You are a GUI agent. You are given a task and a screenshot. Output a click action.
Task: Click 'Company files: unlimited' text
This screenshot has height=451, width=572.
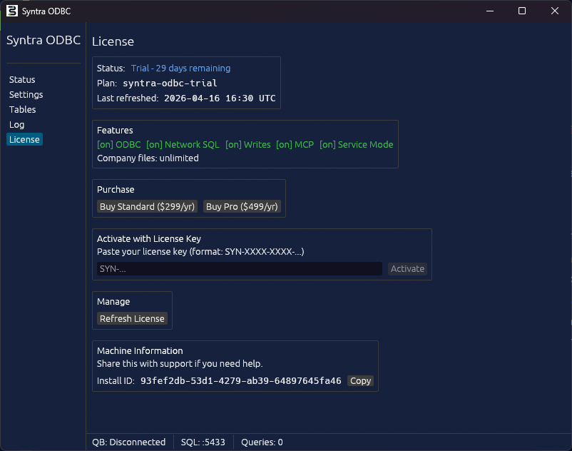[x=148, y=158]
